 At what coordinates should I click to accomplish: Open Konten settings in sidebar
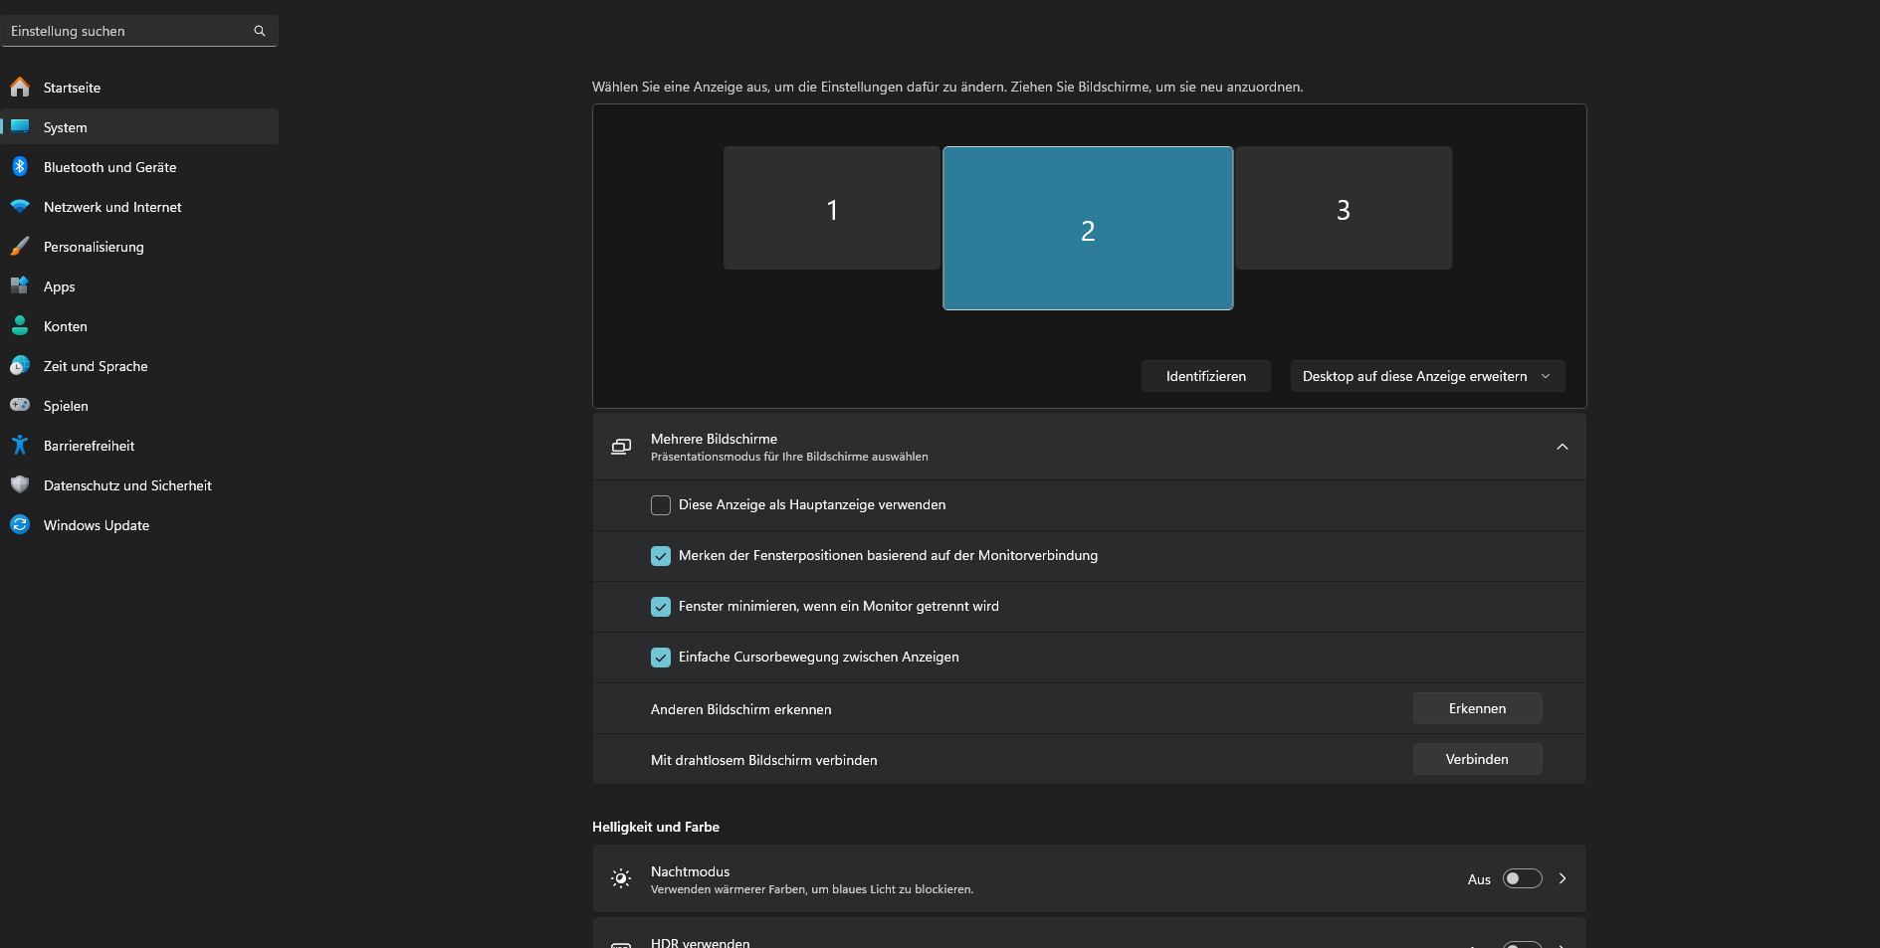point(139,325)
